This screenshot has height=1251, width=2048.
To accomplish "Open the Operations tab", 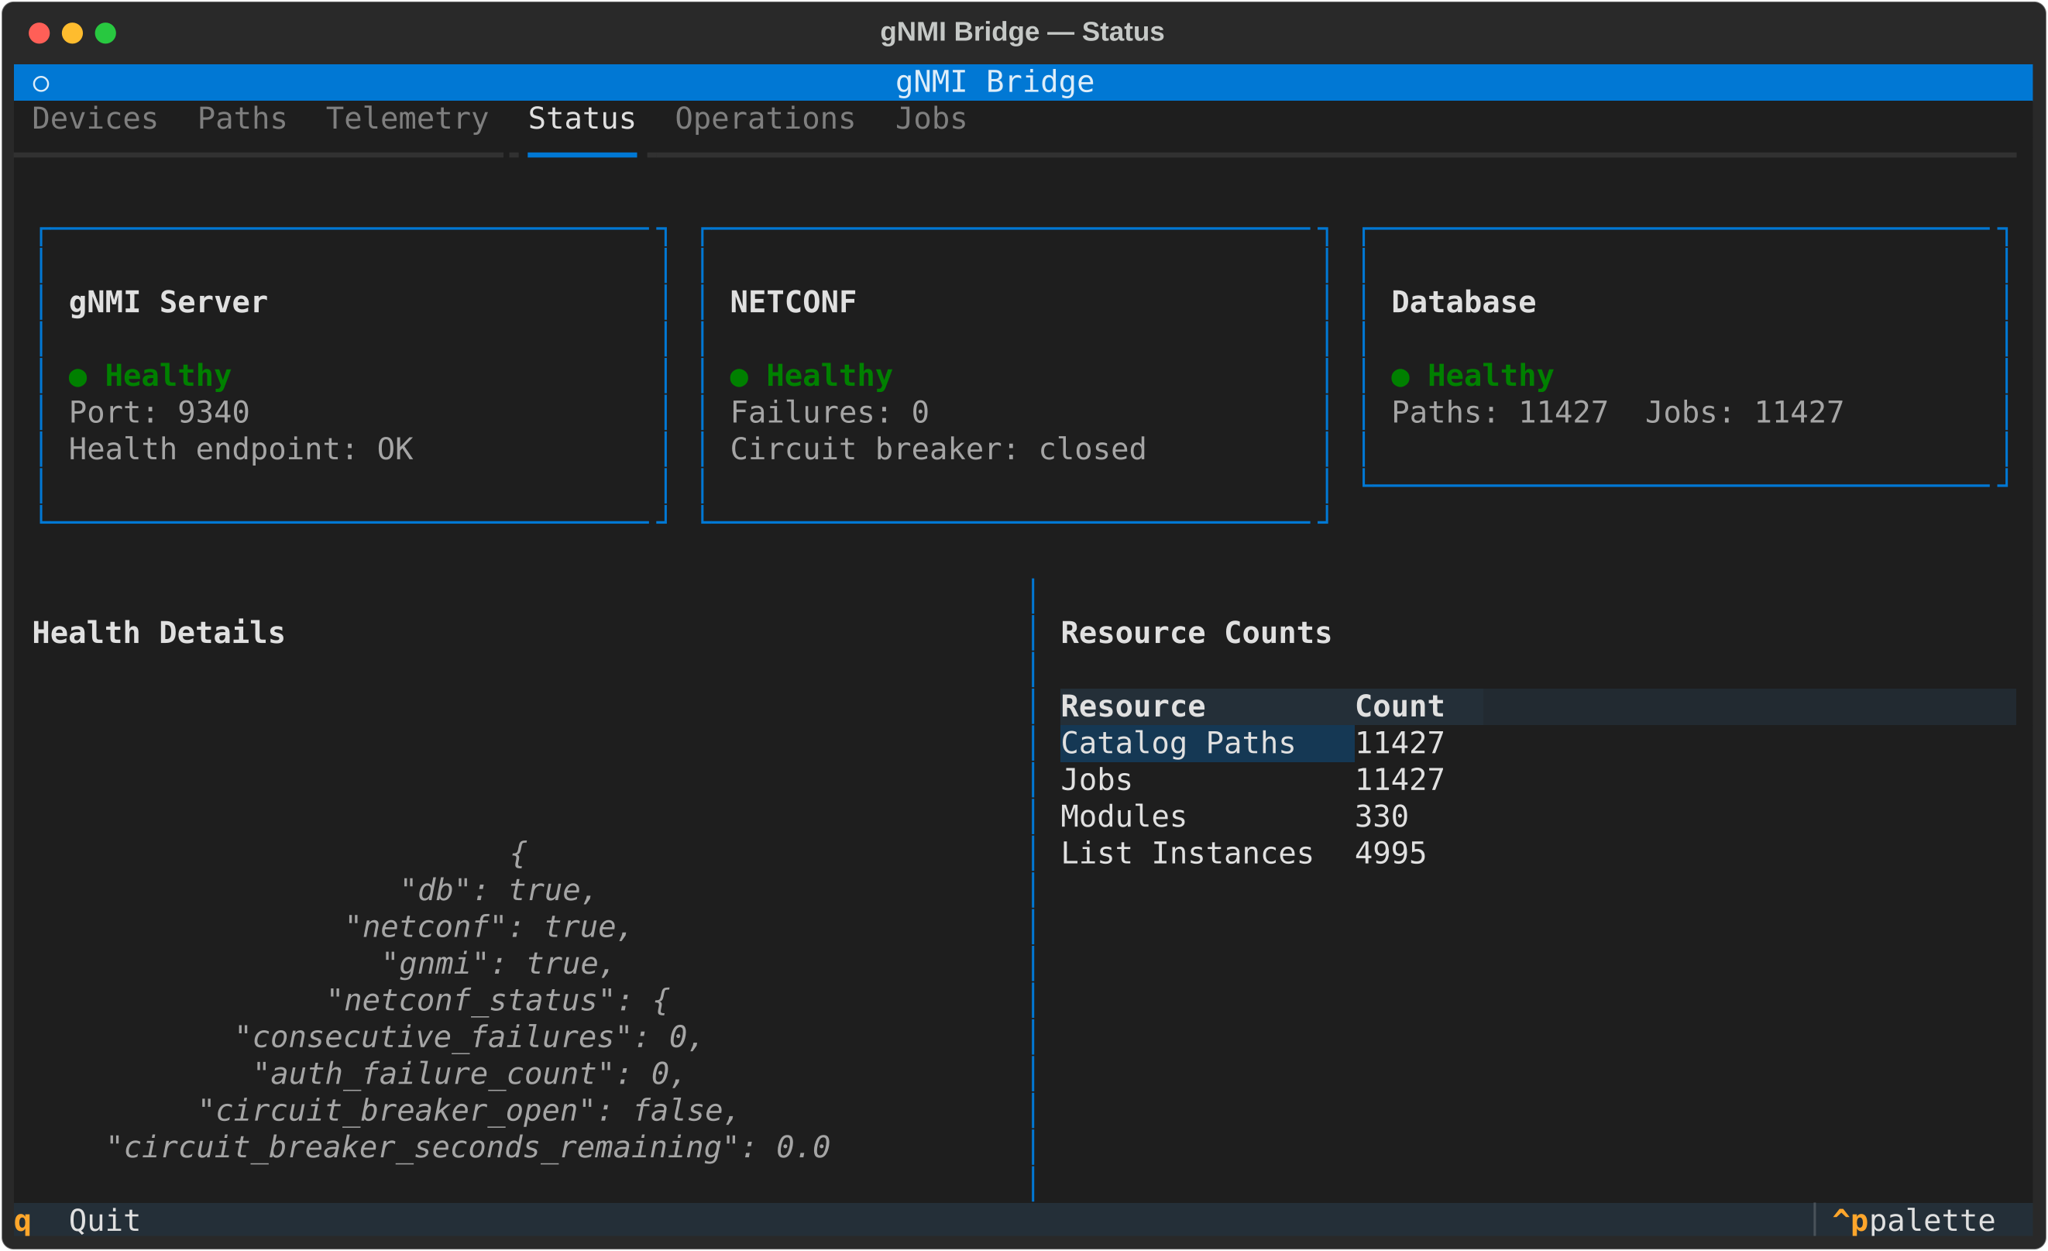I will pyautogui.click(x=765, y=119).
